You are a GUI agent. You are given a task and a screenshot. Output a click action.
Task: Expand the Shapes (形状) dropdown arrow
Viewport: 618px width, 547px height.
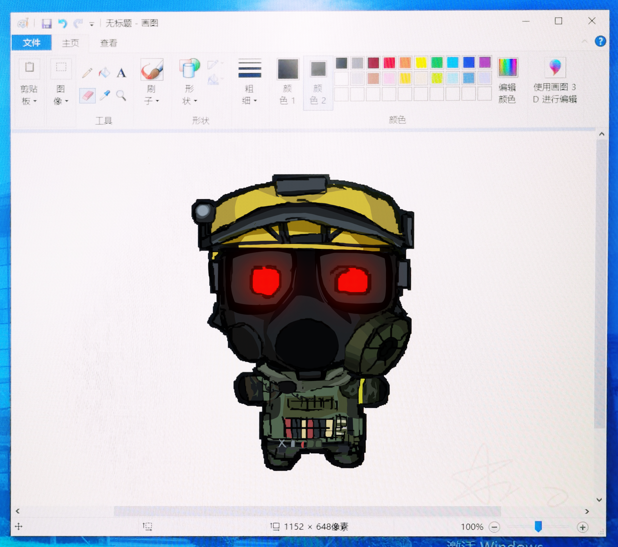pos(195,101)
